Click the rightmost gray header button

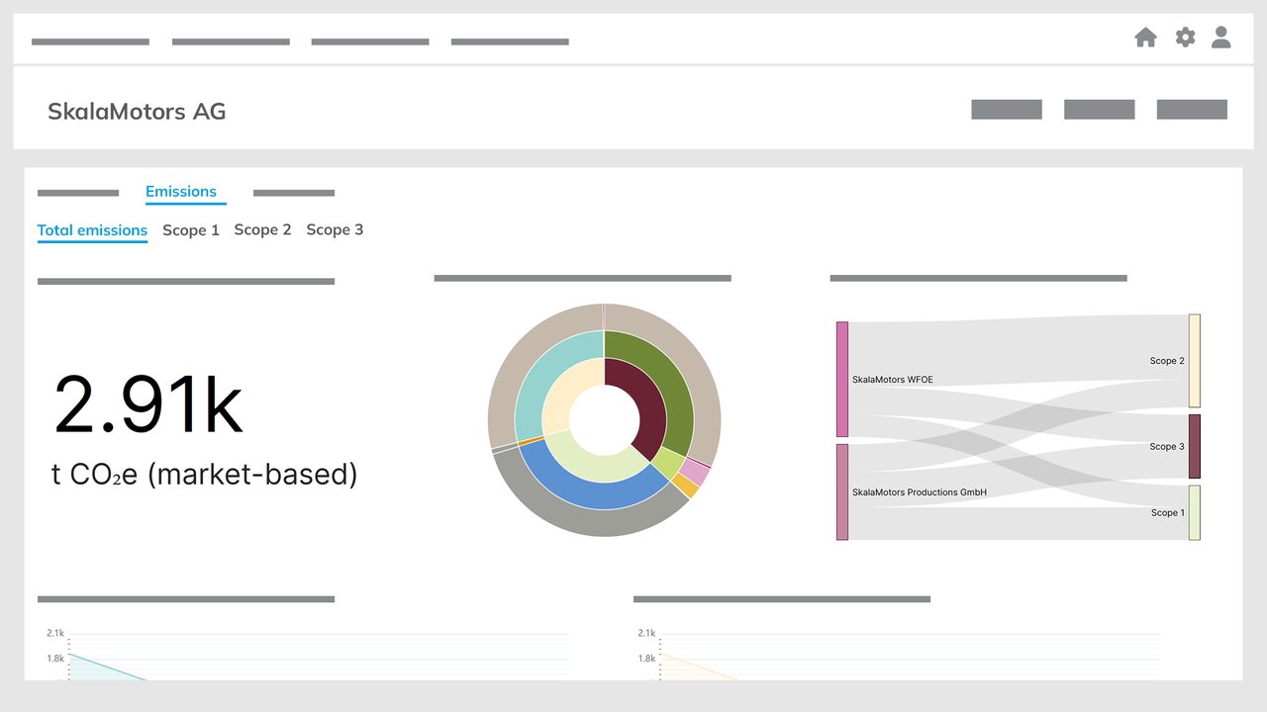click(x=1192, y=109)
